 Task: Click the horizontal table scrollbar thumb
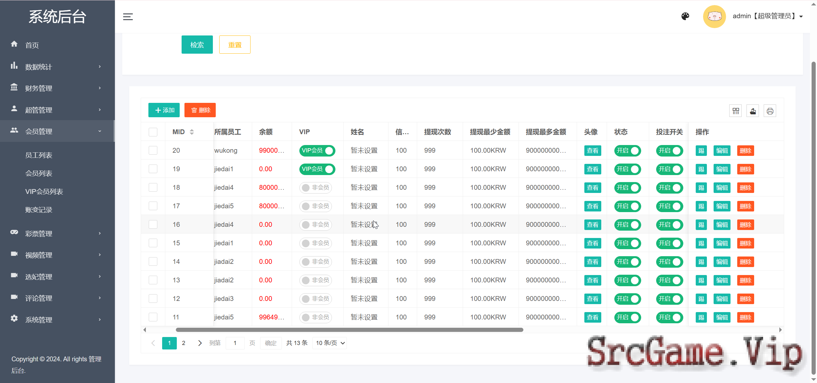(349, 330)
